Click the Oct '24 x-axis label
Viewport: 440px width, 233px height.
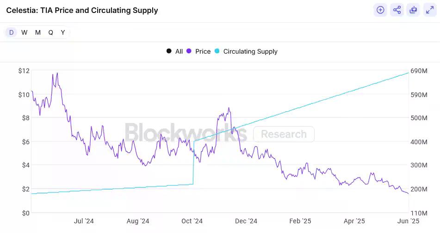pos(192,221)
